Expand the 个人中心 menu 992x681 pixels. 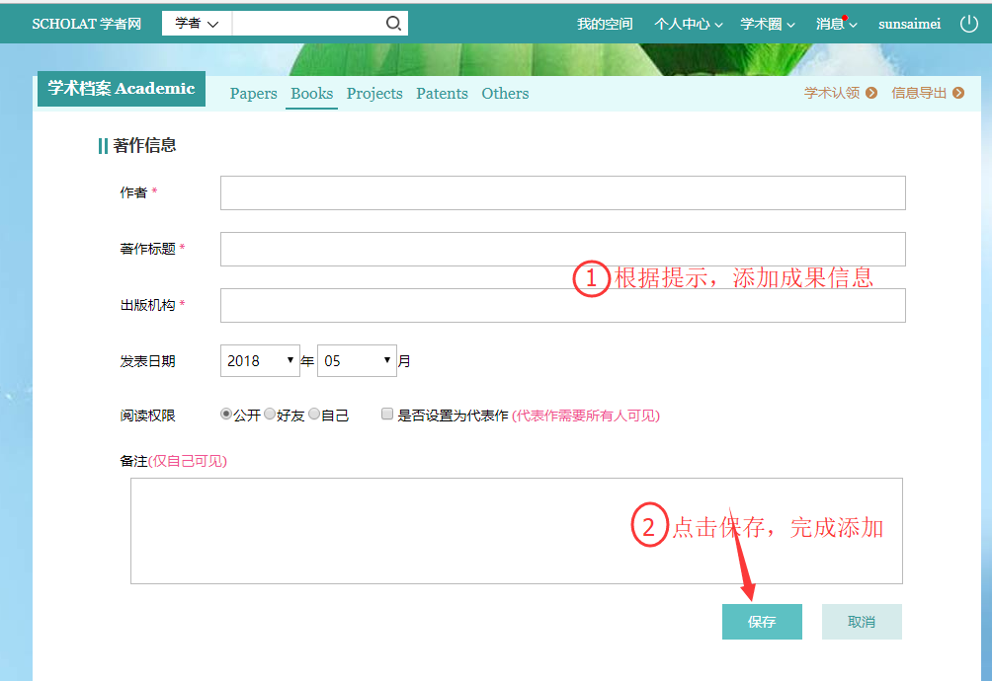688,24
